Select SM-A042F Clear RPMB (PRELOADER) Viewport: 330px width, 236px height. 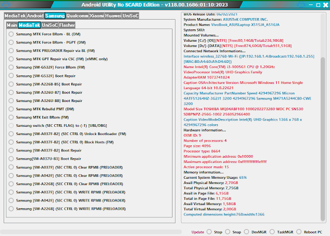[11, 176]
